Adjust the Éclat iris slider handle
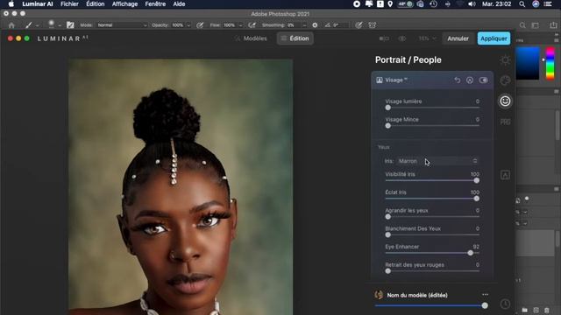Screen dimensions: 561x315 [476, 199]
